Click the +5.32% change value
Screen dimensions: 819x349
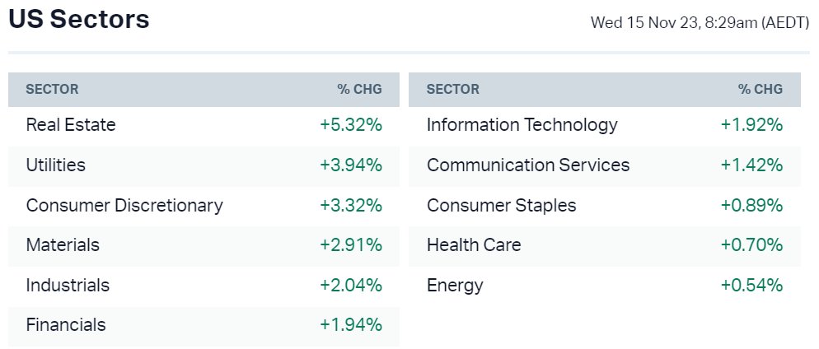pyautogui.click(x=351, y=125)
